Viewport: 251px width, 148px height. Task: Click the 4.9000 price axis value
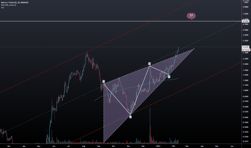(x=245, y=30)
